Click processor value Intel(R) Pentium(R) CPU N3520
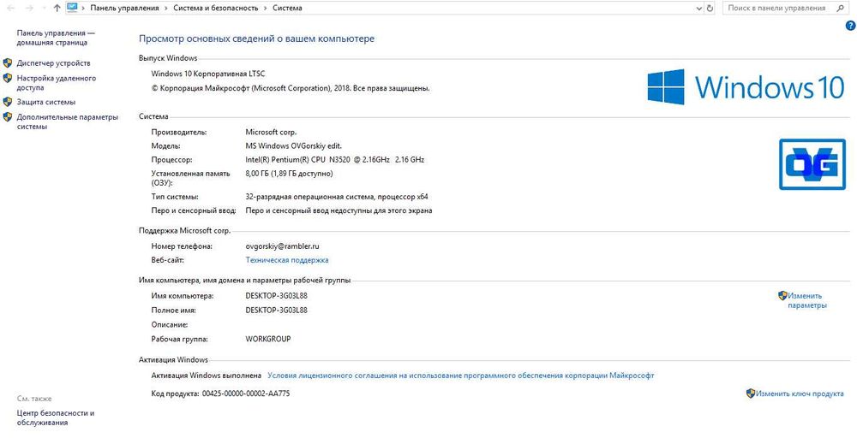 (335, 160)
